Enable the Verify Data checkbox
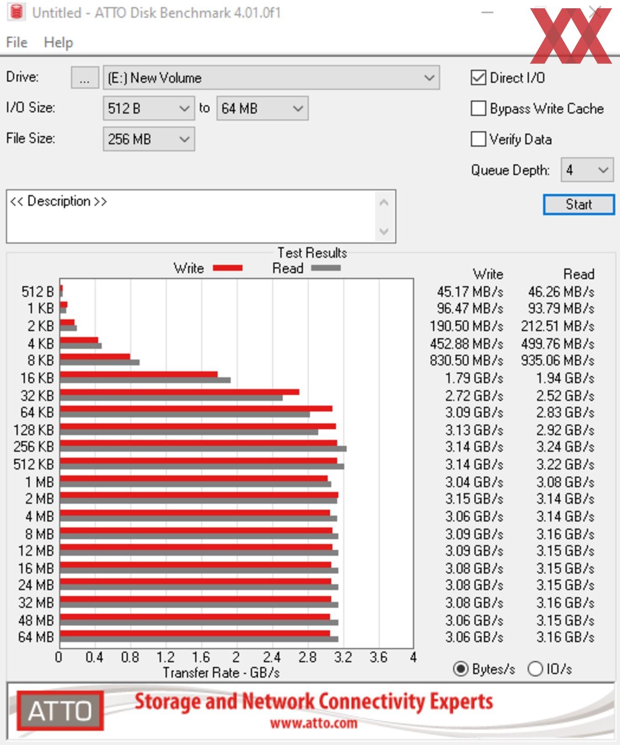Viewport: 620px width, 745px height. [478, 139]
